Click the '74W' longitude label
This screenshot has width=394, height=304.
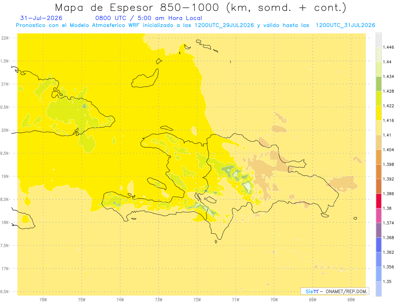120,299
